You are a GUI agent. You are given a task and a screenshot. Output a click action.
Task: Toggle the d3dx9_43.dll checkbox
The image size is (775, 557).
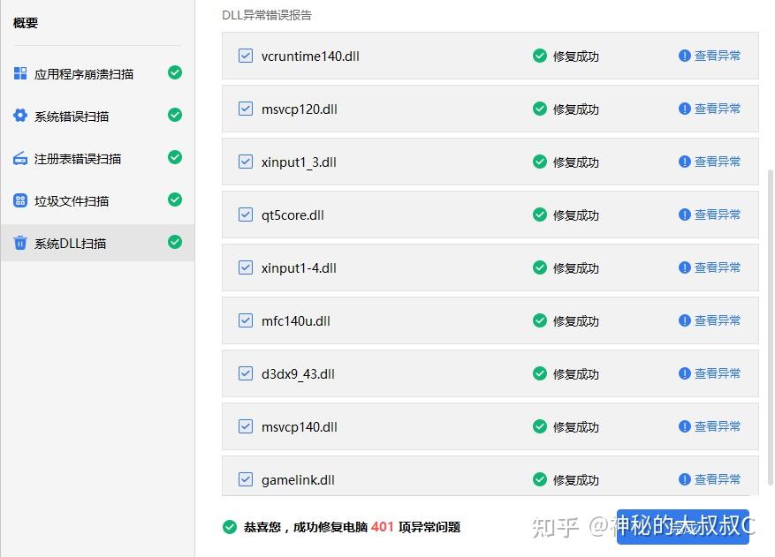[x=245, y=373]
